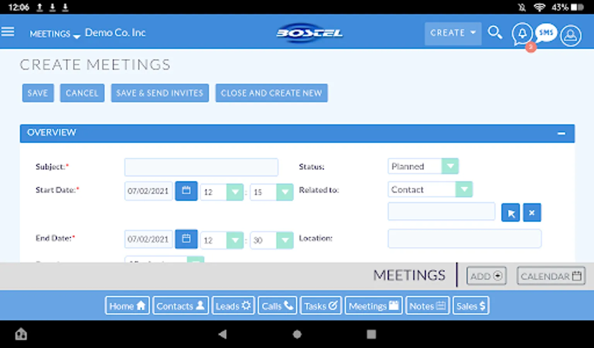
Task: Open the SMS messages icon
Action: 546,33
